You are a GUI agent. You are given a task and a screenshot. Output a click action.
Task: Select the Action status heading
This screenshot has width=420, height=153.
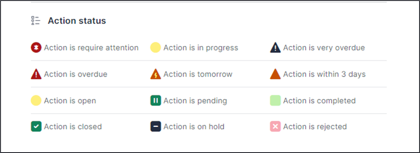pos(77,21)
